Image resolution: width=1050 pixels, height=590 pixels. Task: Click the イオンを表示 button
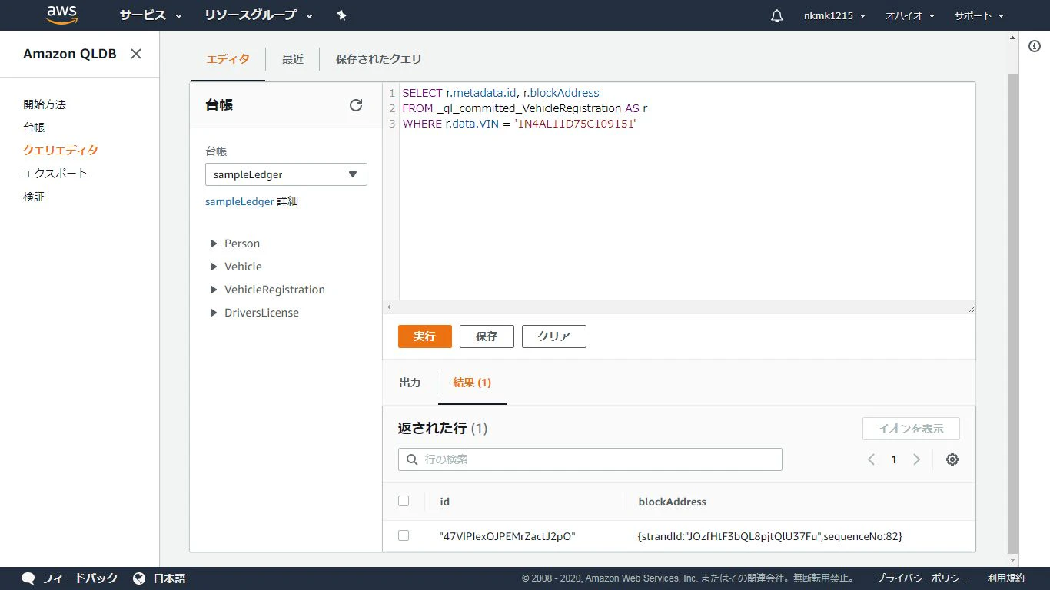pyautogui.click(x=911, y=429)
